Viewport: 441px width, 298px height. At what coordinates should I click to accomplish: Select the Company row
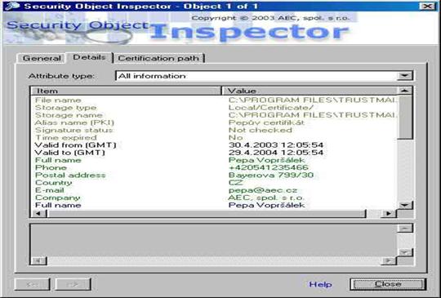214,198
